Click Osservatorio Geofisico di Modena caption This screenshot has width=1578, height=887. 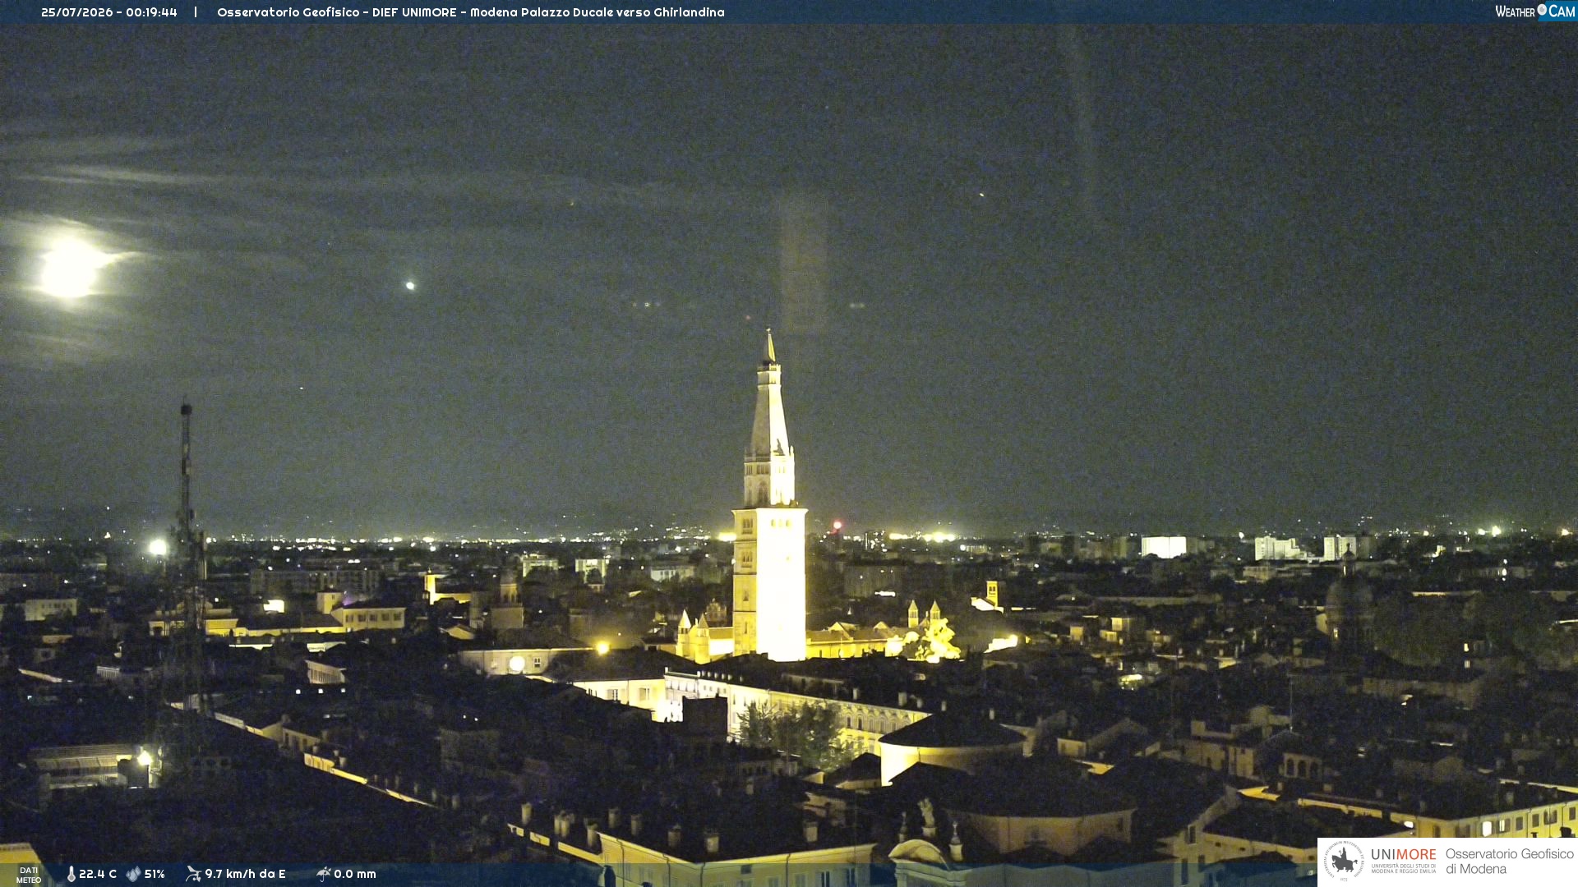click(1509, 861)
